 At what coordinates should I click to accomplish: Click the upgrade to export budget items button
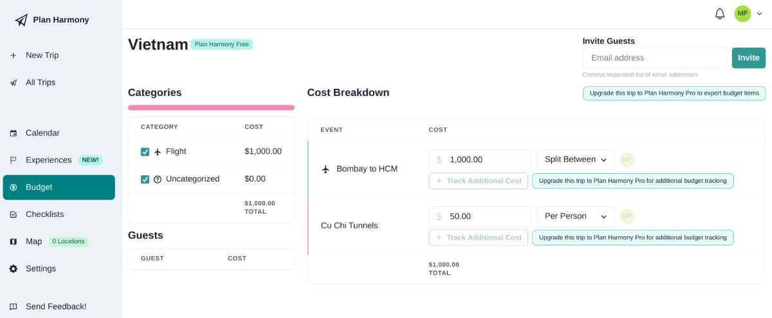(x=674, y=93)
